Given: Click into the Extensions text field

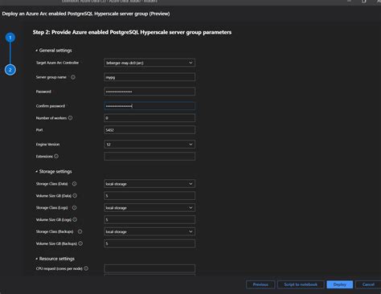Looking at the screenshot, I should [x=150, y=157].
